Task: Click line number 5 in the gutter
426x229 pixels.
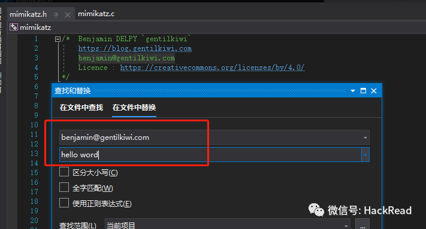Action: (36, 77)
